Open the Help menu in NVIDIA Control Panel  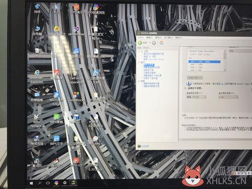click(178, 38)
